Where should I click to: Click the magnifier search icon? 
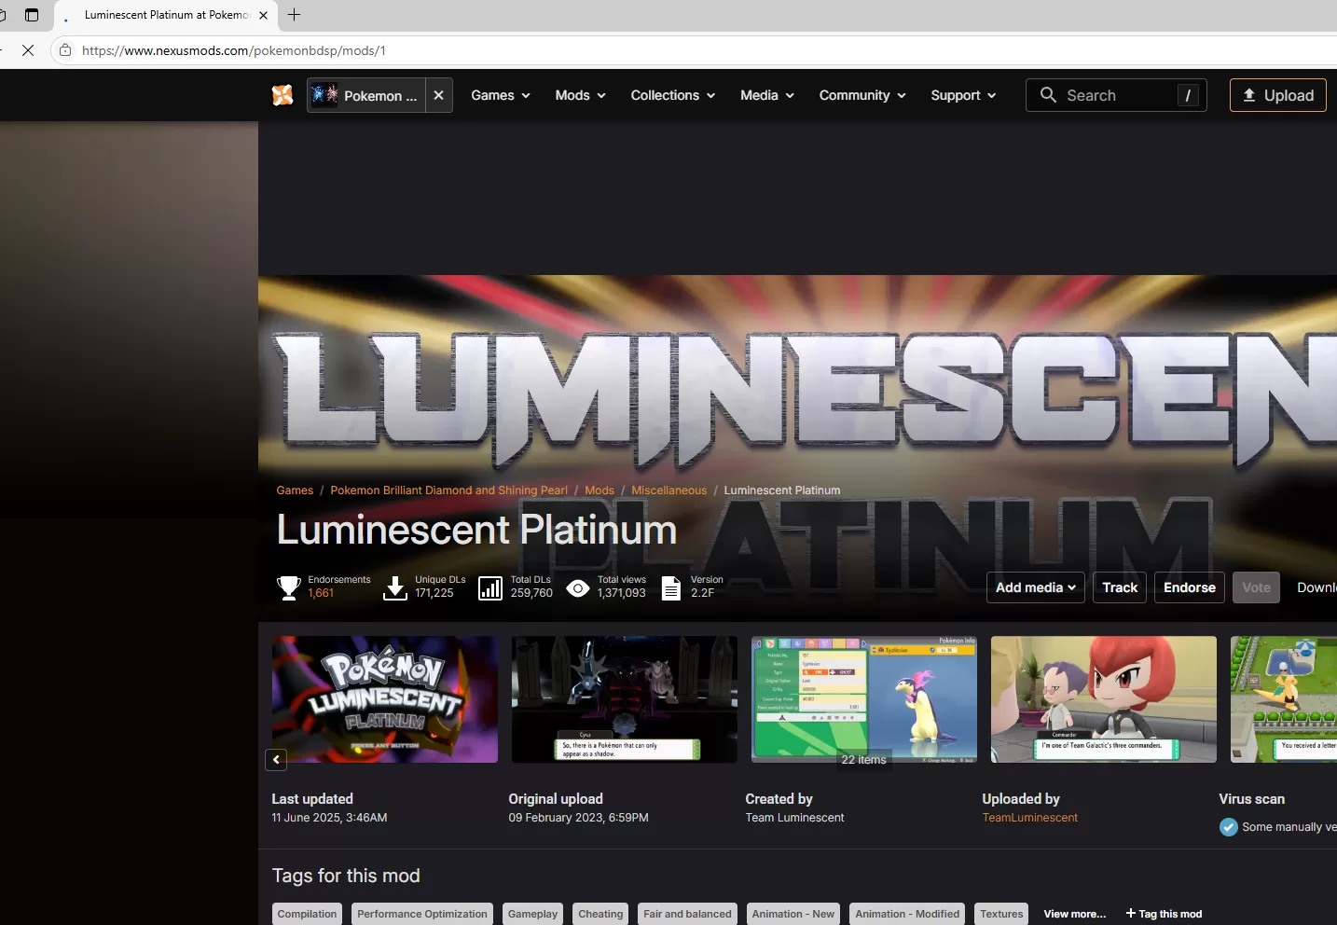(x=1048, y=95)
